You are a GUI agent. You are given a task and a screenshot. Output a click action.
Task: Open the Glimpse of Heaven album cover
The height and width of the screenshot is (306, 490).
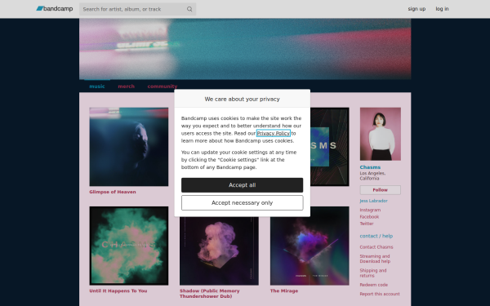point(129,147)
